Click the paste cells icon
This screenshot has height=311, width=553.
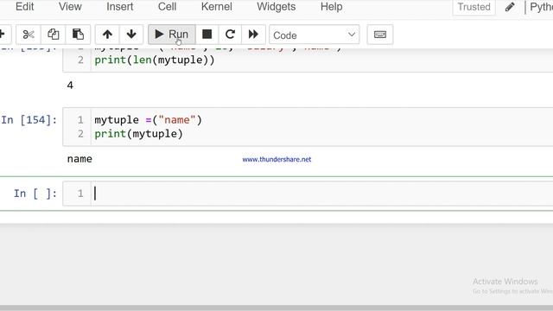pyautogui.click(x=78, y=35)
